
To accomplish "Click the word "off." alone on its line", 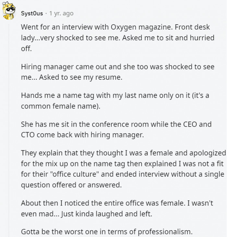I will coord(27,49).
